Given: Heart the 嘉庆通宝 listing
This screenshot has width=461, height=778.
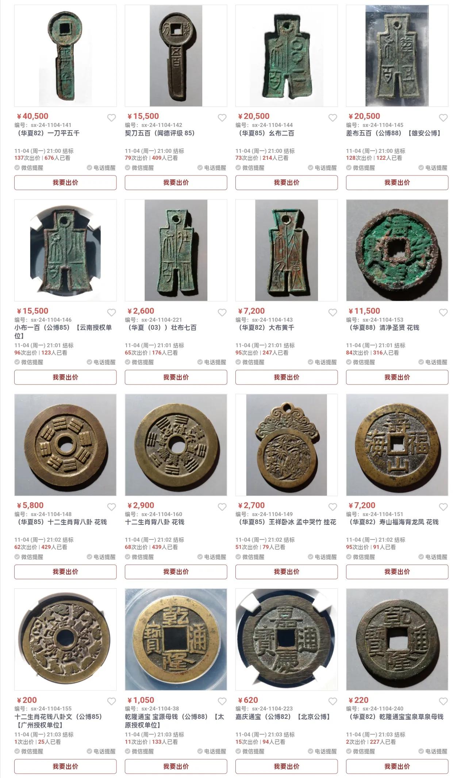Looking at the screenshot, I should [333, 701].
